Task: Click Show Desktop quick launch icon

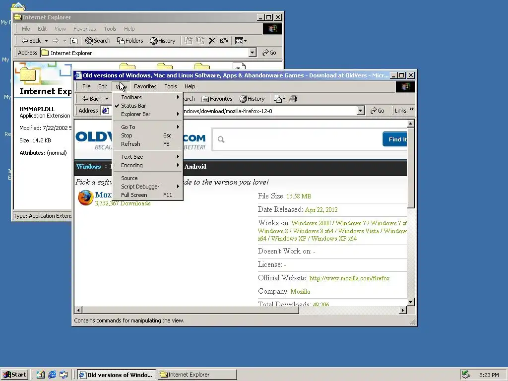Action: (41, 375)
